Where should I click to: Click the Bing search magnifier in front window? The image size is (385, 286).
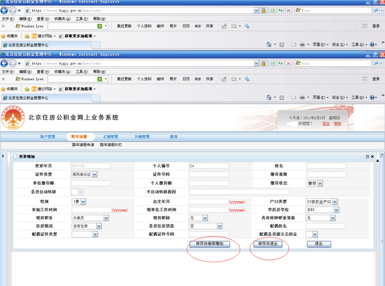(x=376, y=63)
